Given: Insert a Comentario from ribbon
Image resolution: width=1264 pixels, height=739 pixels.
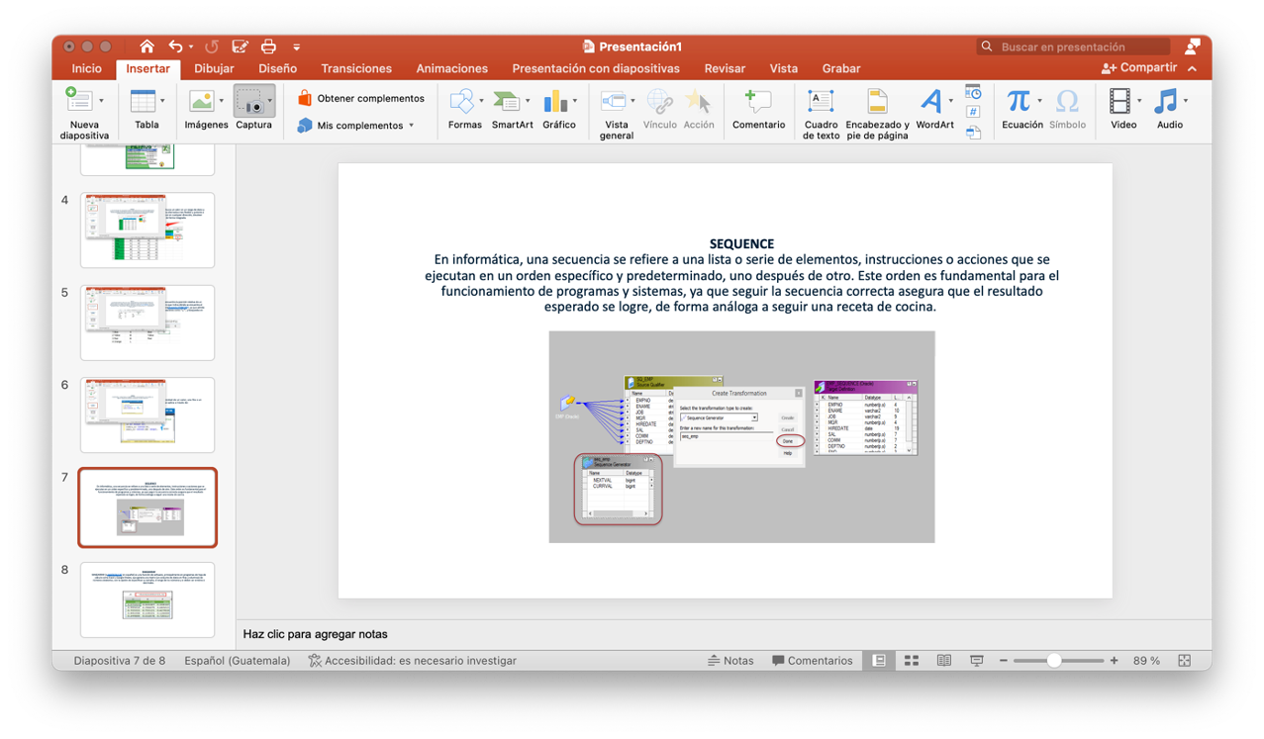Looking at the screenshot, I should pos(758,101).
